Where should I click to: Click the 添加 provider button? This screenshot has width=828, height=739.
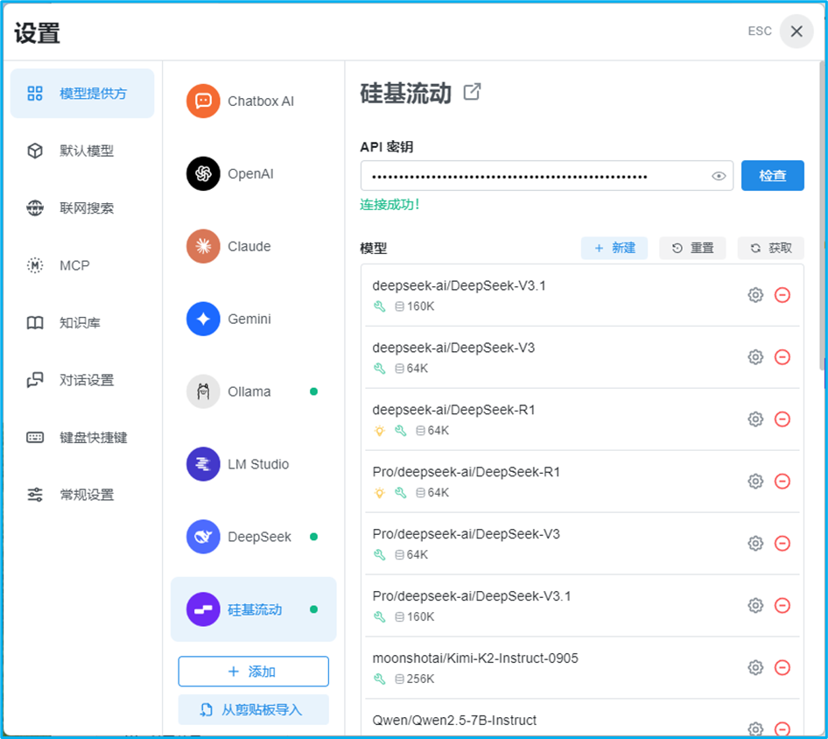(254, 672)
